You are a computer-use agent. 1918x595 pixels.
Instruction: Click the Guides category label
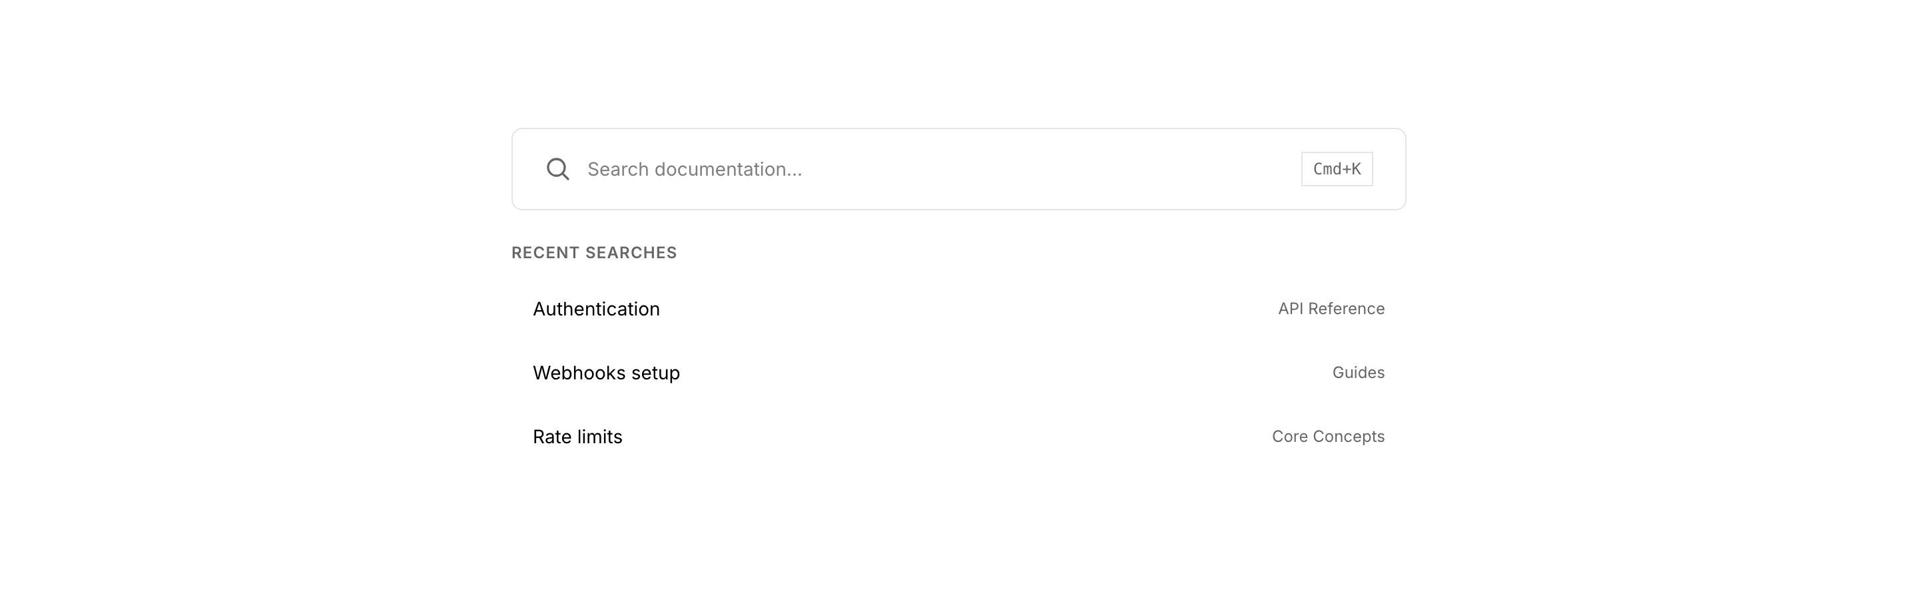tap(1358, 373)
